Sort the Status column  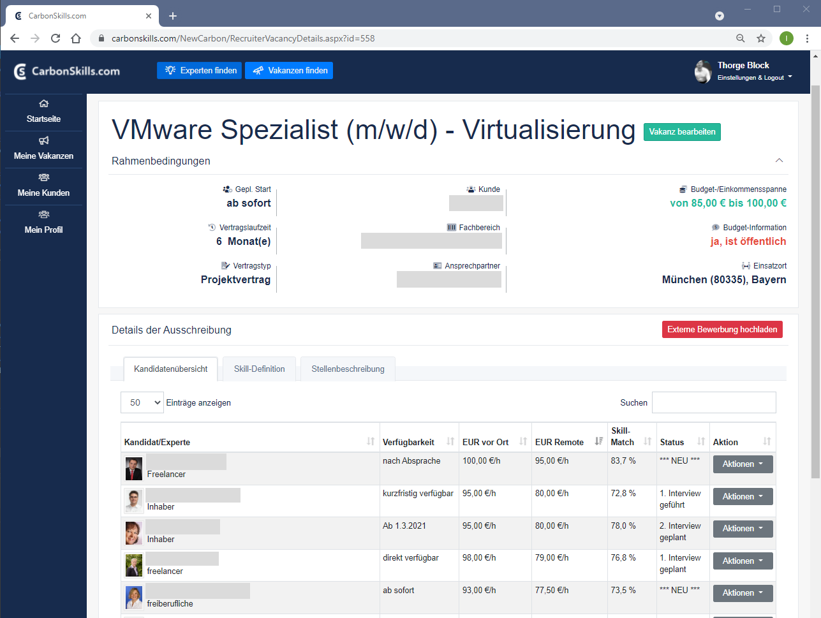701,441
